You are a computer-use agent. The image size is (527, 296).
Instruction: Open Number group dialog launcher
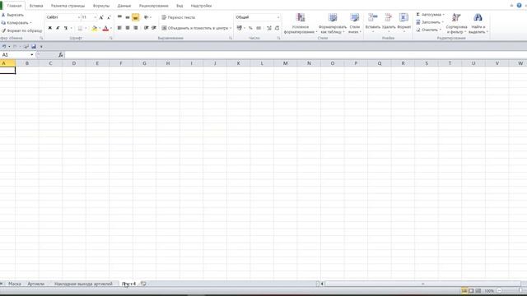click(x=278, y=39)
